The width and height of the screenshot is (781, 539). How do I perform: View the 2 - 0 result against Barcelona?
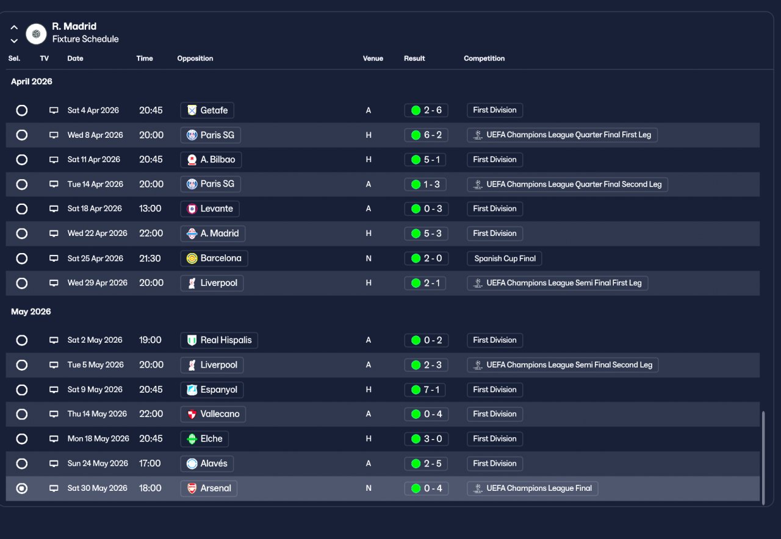click(x=426, y=259)
